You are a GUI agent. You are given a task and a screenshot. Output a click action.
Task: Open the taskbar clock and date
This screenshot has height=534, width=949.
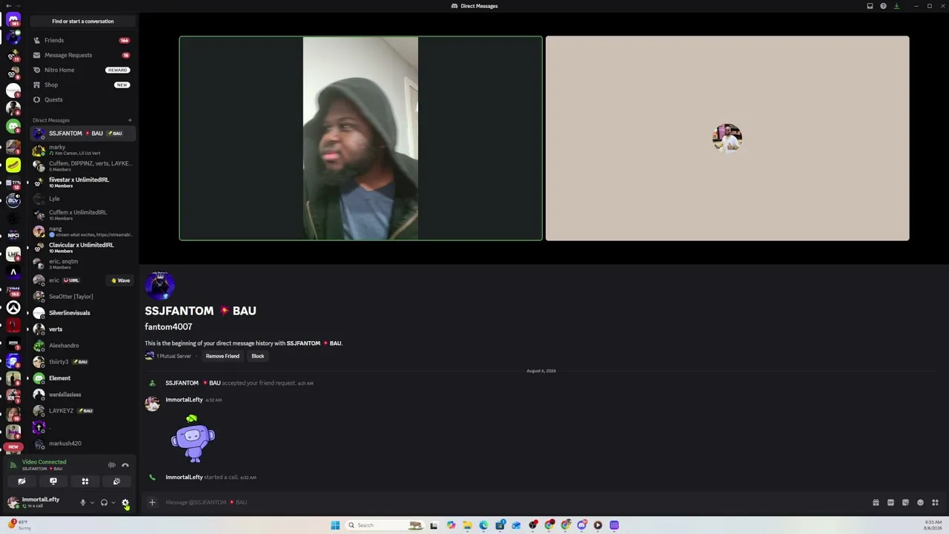coord(933,525)
